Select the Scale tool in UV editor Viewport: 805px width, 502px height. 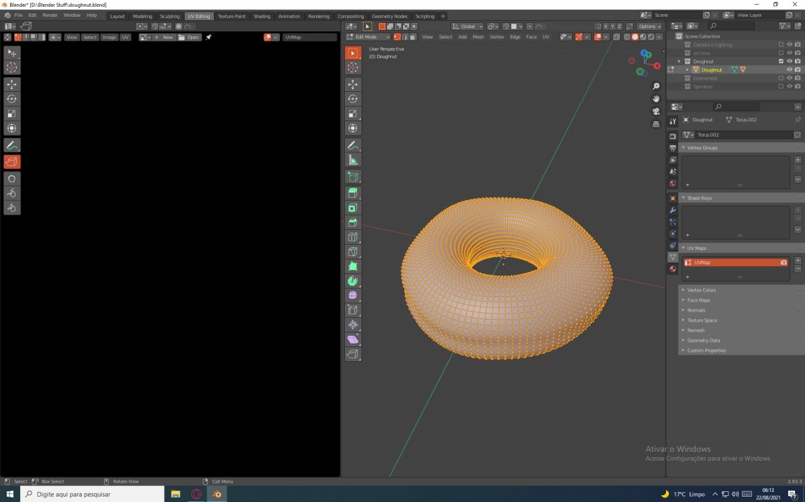(x=12, y=113)
